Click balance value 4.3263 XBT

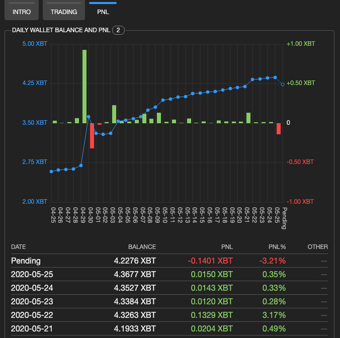tap(135, 315)
